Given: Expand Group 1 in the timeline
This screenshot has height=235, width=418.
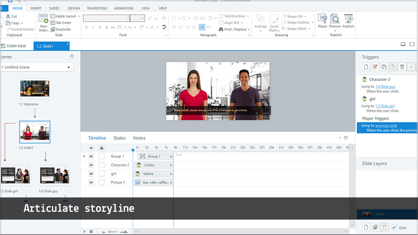Looking at the screenshot, I should [84, 157].
